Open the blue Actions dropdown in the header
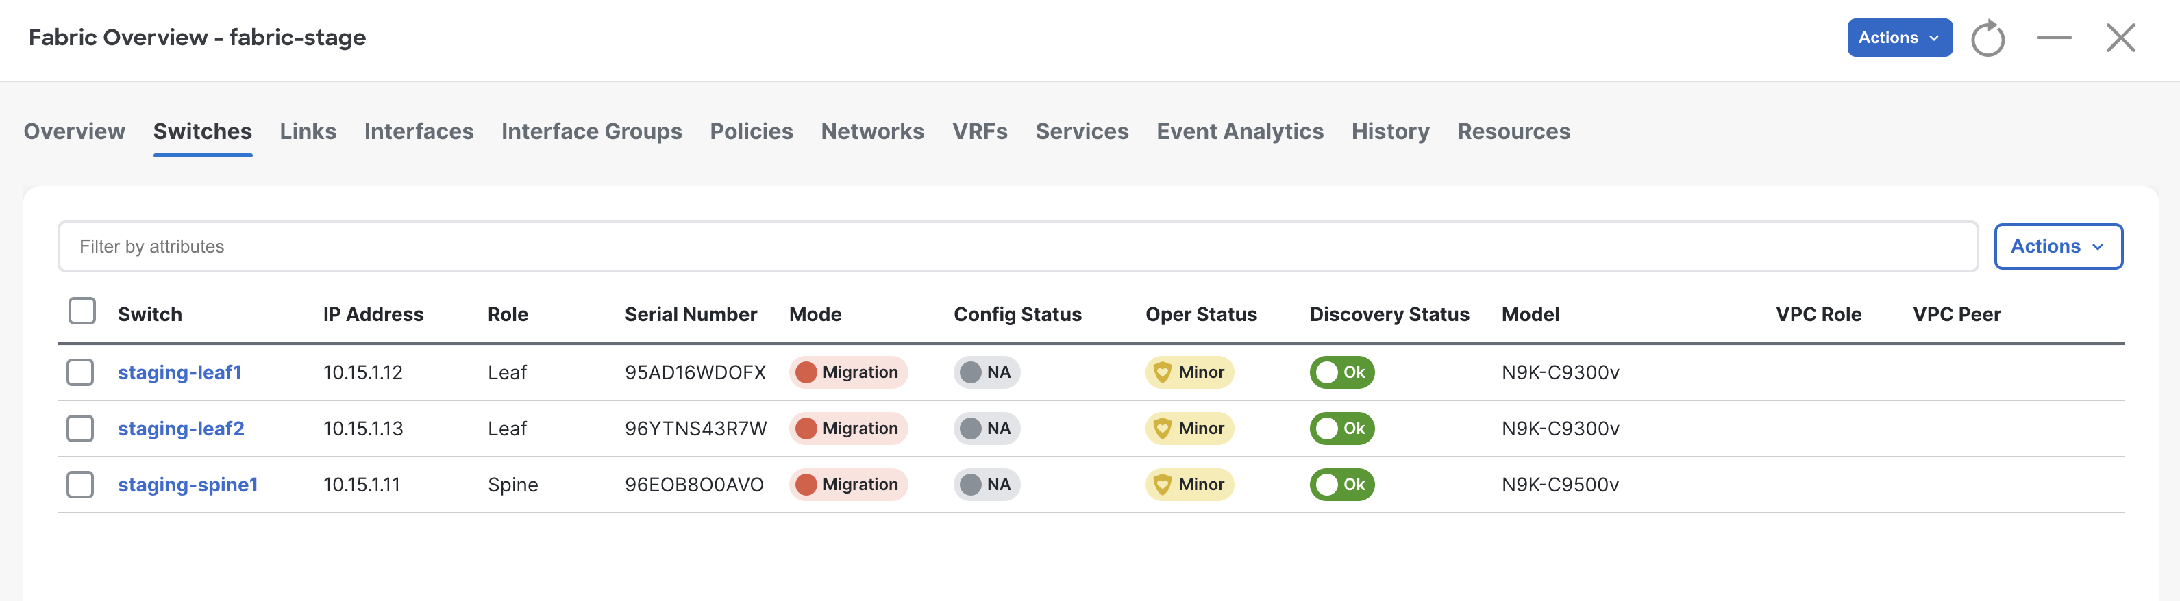Viewport: 2180px width, 601px height. pos(1899,38)
